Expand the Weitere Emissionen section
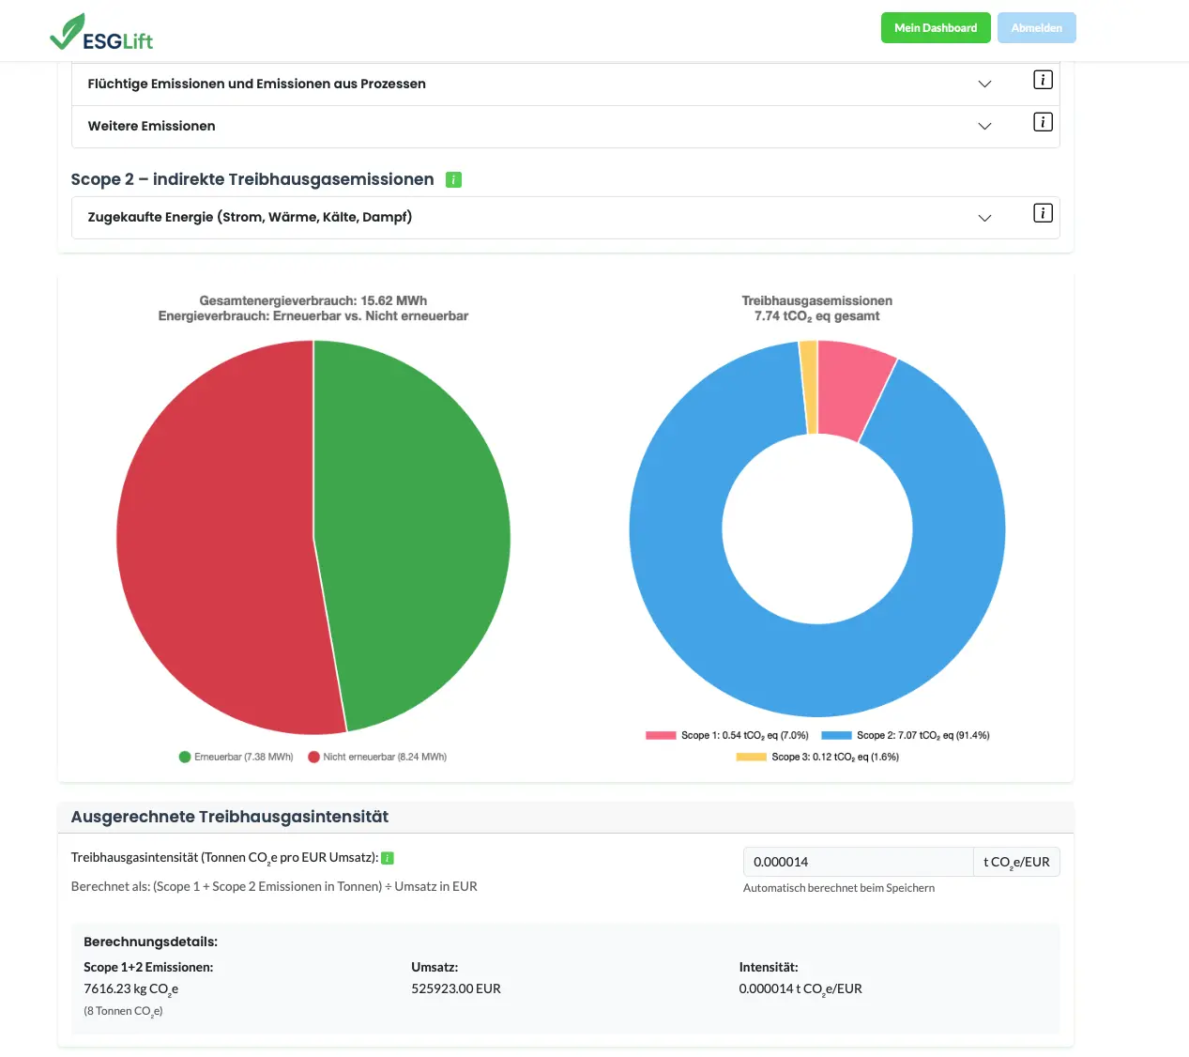1189x1057 pixels. point(984,126)
